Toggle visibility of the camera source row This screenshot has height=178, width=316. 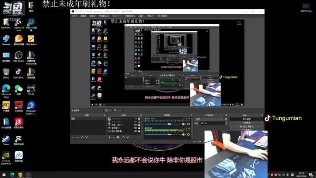pyautogui.click(x=135, y=128)
